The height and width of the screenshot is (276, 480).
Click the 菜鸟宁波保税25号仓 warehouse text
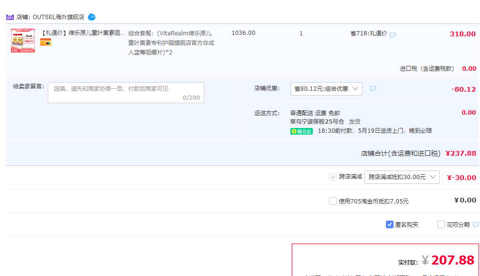(x=317, y=122)
